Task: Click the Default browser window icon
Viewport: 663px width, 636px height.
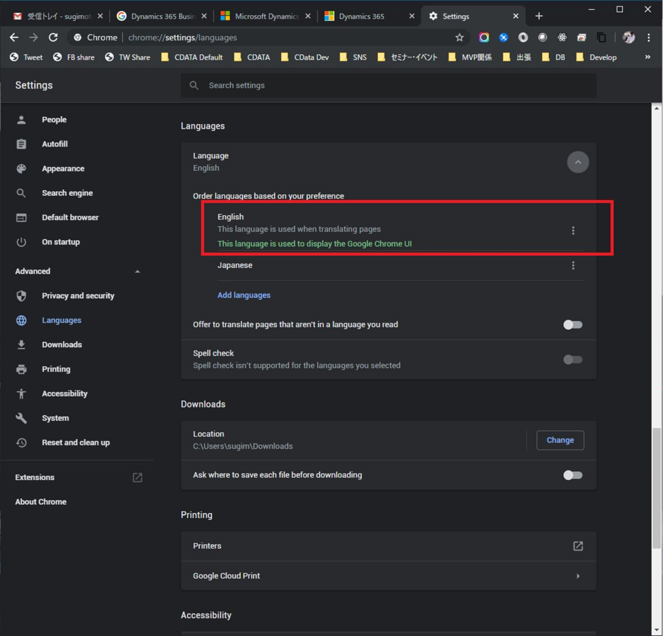Action: (21, 217)
